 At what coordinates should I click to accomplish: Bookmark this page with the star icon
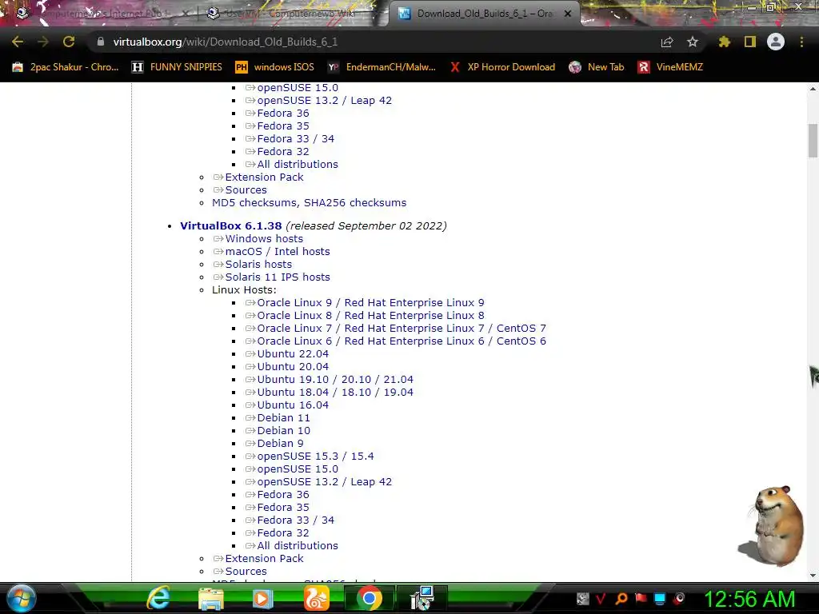693,42
